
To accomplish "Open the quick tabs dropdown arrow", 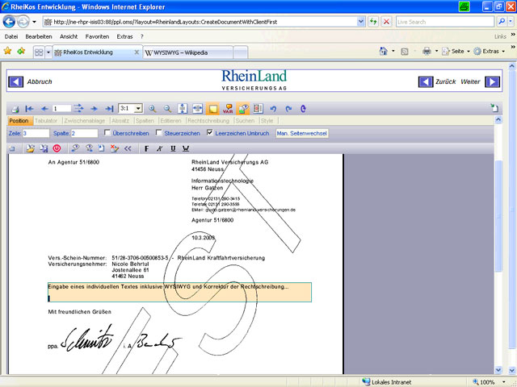I will tap(48, 52).
